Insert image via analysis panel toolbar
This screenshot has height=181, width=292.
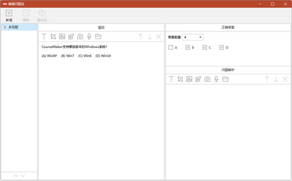click(x=189, y=79)
